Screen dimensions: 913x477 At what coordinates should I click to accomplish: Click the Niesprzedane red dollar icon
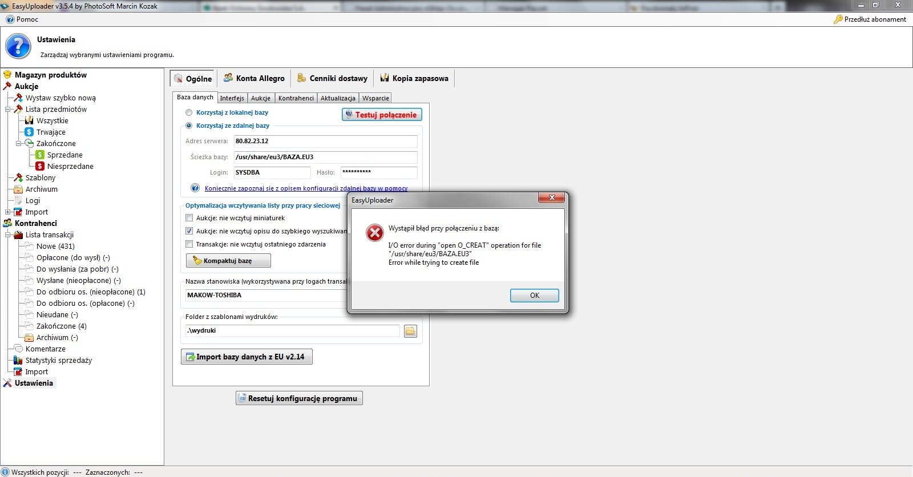click(40, 166)
